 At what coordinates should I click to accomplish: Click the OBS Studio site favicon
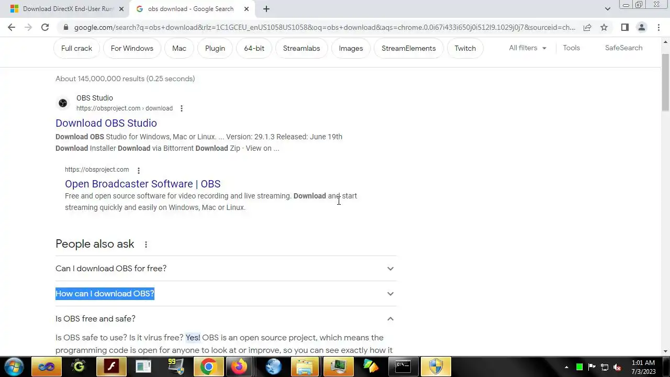coord(63,103)
